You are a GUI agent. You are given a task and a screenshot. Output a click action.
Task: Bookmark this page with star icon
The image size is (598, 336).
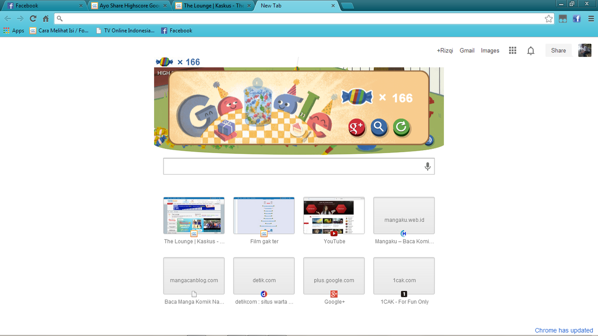(x=549, y=19)
